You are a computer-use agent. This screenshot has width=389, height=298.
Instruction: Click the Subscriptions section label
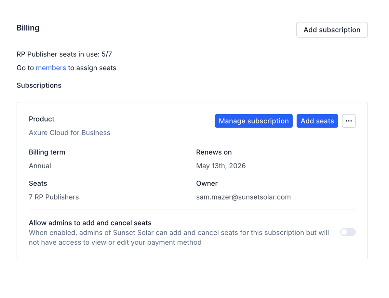pyautogui.click(x=39, y=85)
